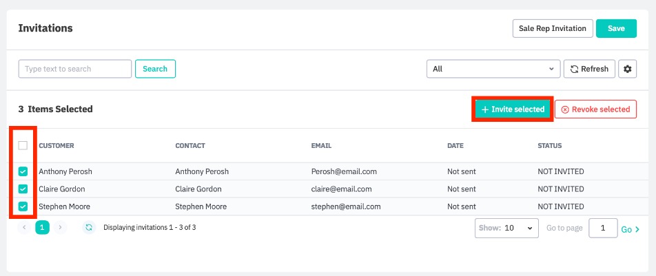Open the Show 10 per-page dropdown
Viewport: 656px width, 276px height.
pyautogui.click(x=506, y=228)
